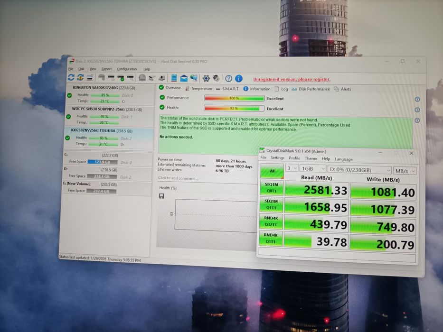Image resolution: width=443 pixels, height=332 pixels.
Task: Switch to the Log tab
Action: click(x=282, y=89)
